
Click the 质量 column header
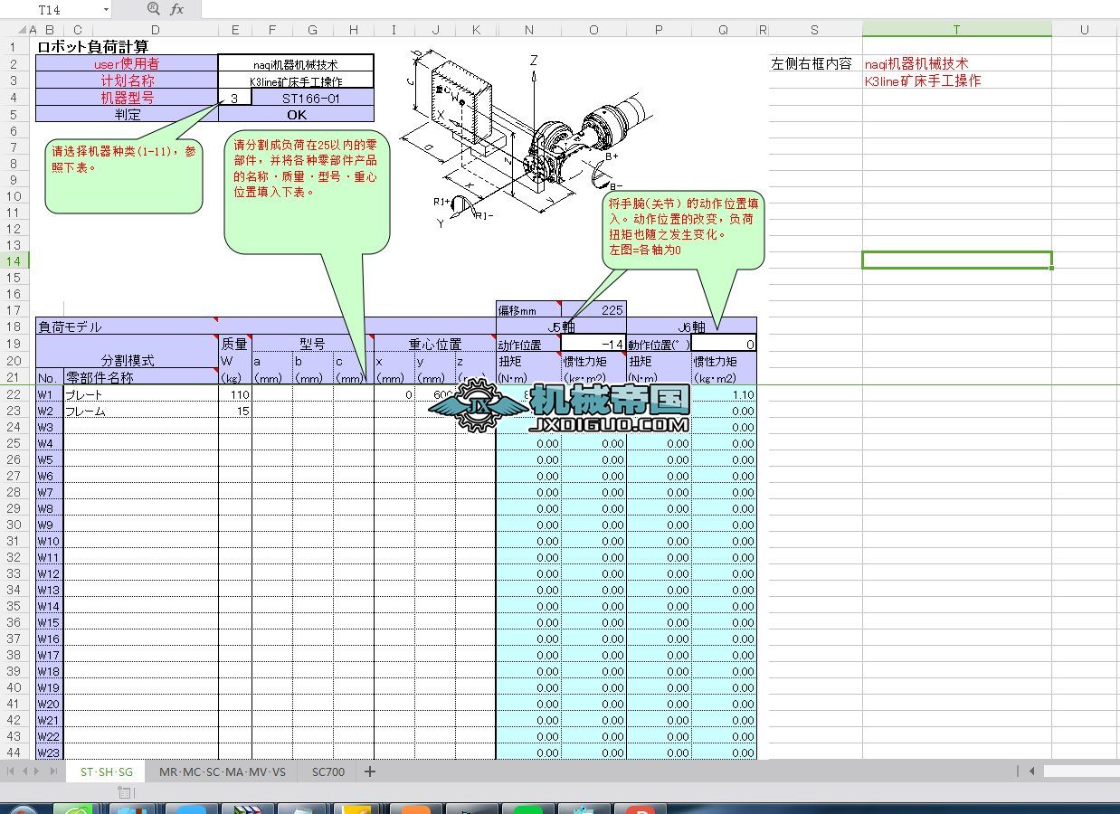point(235,344)
